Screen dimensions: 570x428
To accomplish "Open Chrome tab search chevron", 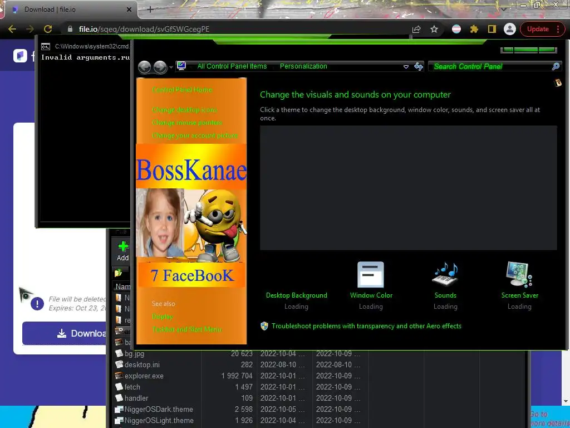I will pos(504,9).
